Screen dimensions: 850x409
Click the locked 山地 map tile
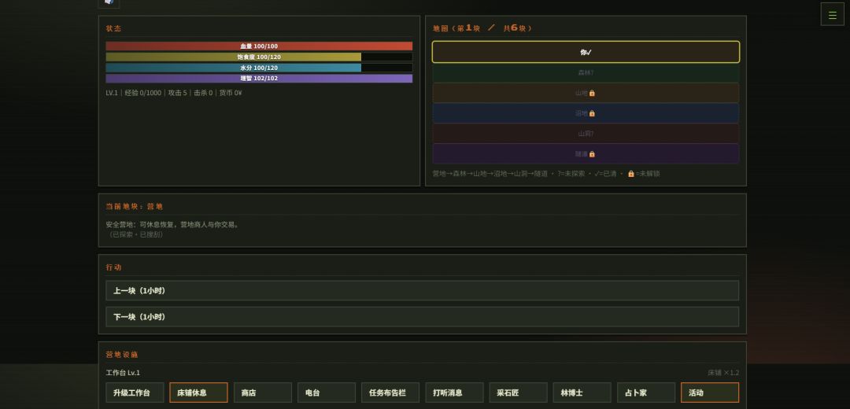pyautogui.click(x=586, y=93)
